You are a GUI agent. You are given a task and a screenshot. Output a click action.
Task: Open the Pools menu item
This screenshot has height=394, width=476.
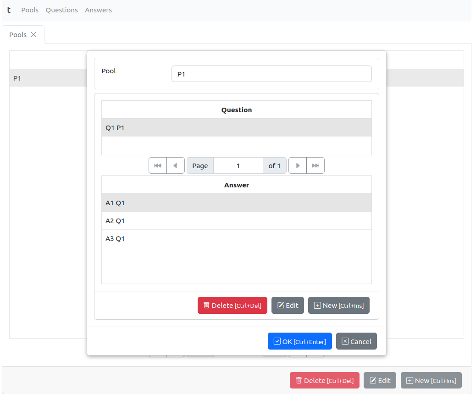(x=30, y=10)
